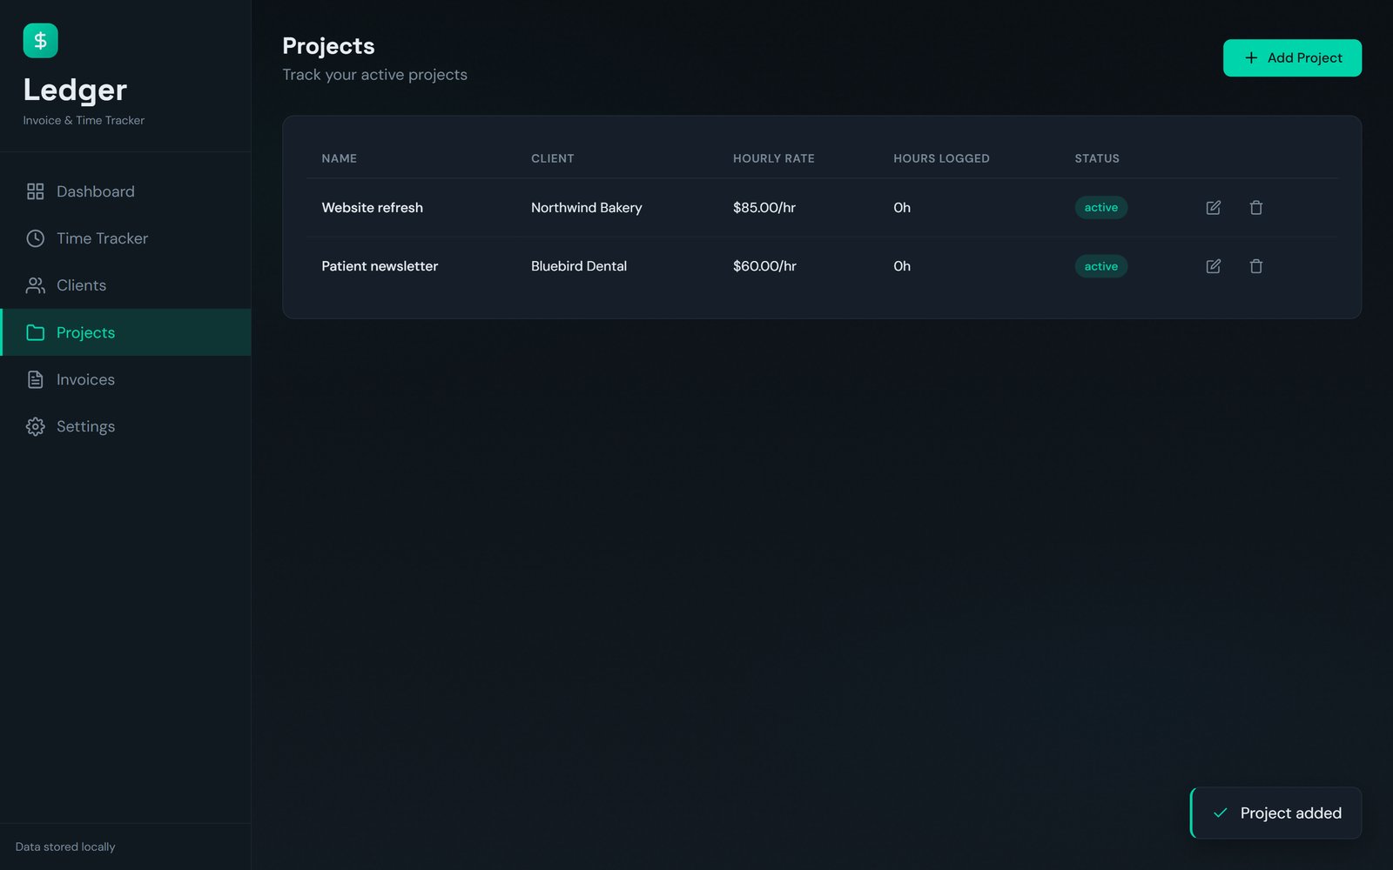Delete the Website refresh project
This screenshot has width=1393, height=870.
pyautogui.click(x=1255, y=207)
